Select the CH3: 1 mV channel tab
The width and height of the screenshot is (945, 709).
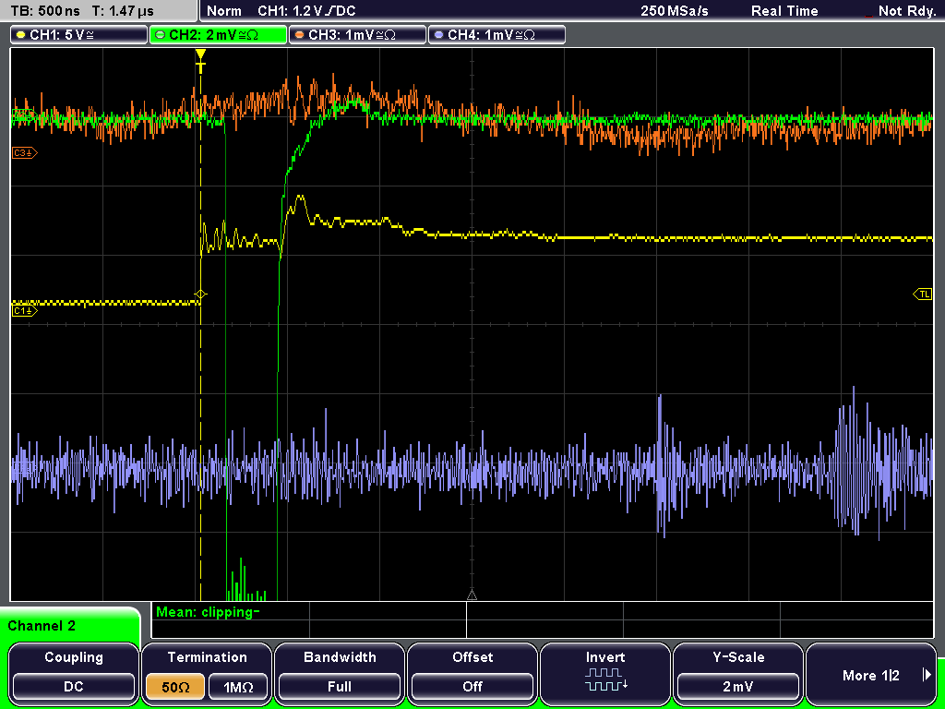pyautogui.click(x=357, y=35)
